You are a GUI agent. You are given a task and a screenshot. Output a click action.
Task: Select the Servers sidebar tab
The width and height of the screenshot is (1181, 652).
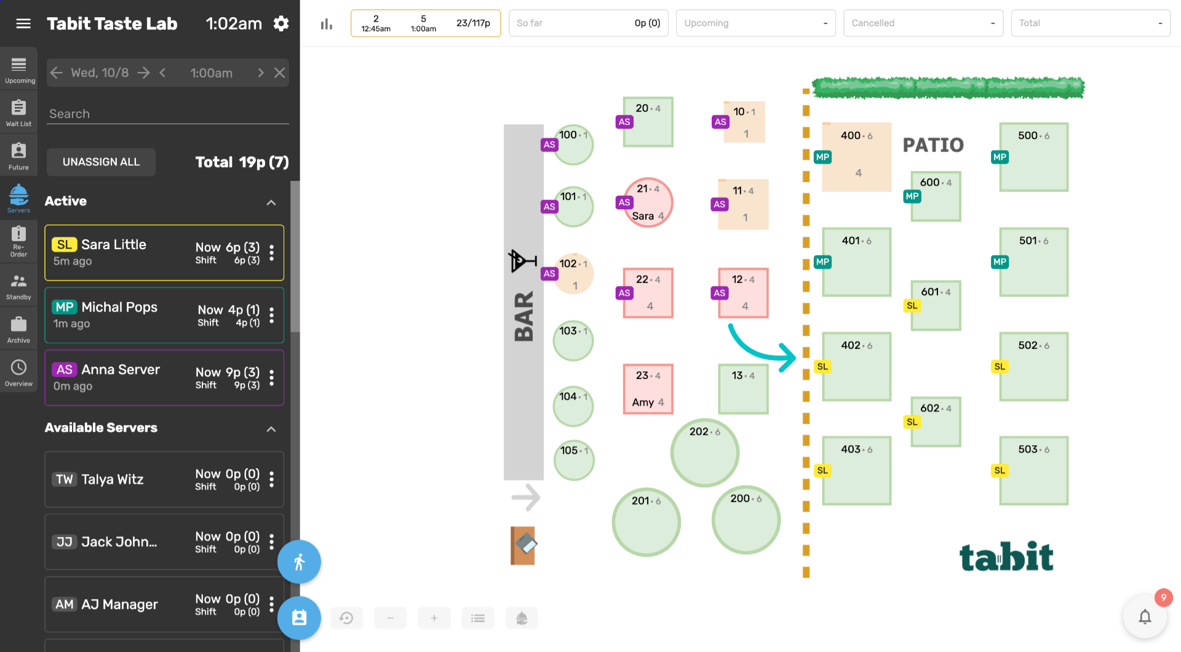[19, 199]
